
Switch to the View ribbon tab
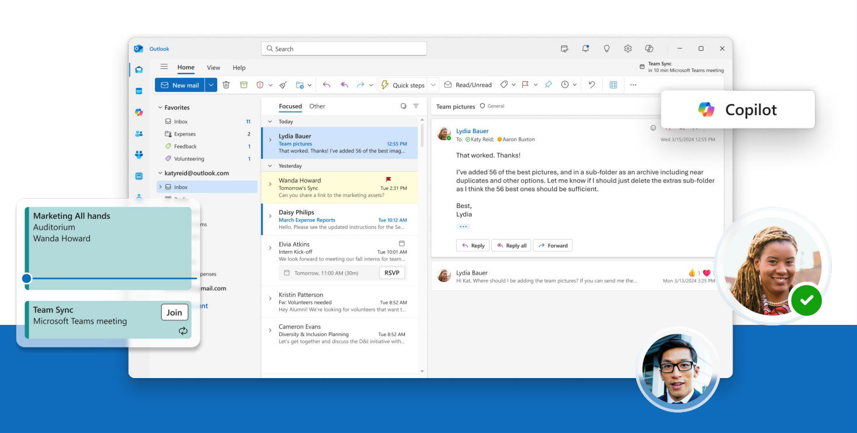tap(213, 68)
